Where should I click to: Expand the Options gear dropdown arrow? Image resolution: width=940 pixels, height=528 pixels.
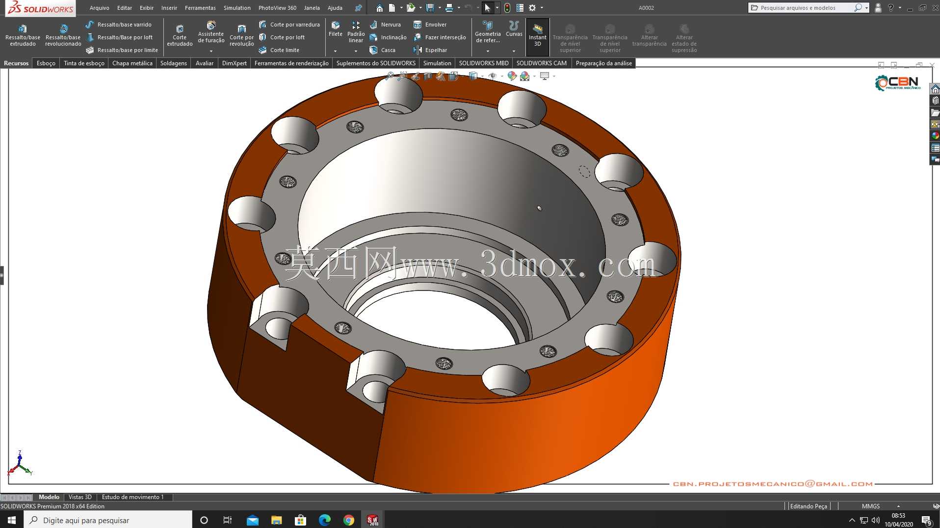(542, 8)
